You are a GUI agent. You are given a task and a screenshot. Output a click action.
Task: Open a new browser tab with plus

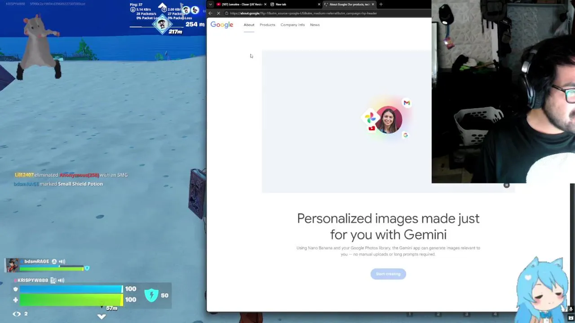[381, 4]
